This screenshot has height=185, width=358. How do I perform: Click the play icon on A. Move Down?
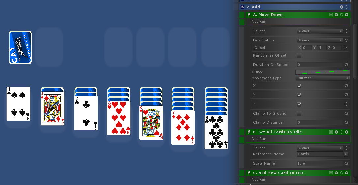click(347, 15)
